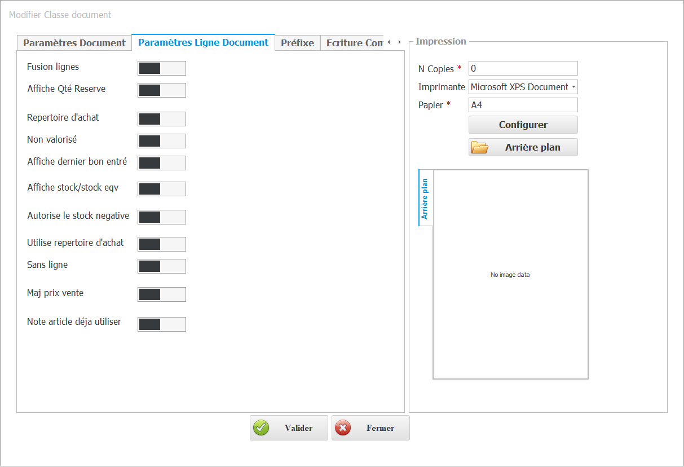684x467 pixels.
Task: Click the left tab-scroll arrow icon
Action: click(390, 42)
